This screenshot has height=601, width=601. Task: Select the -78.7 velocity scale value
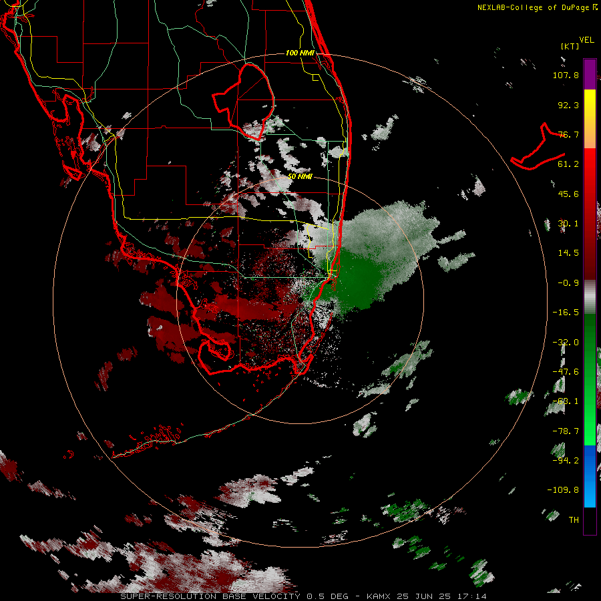pyautogui.click(x=566, y=431)
